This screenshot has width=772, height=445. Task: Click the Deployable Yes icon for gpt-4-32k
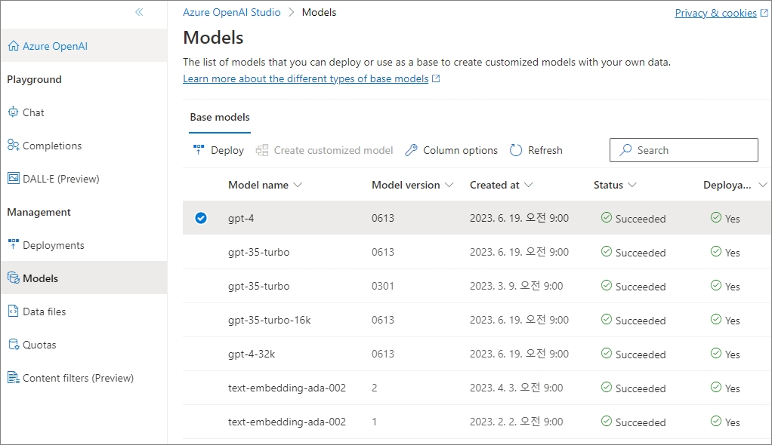716,353
